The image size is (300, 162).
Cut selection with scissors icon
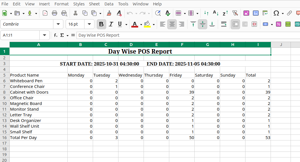point(75,13)
